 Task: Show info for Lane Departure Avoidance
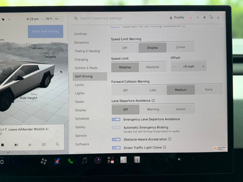coord(153,100)
